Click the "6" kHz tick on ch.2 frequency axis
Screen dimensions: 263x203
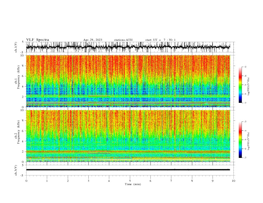click(x=23, y=131)
